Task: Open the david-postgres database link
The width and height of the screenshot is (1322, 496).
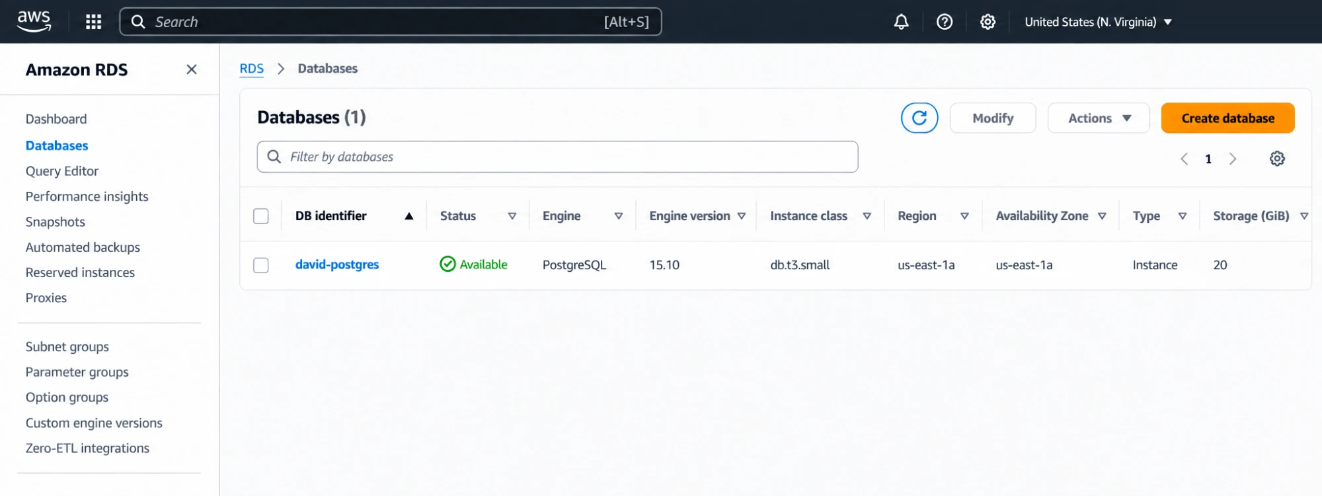Action: click(337, 265)
